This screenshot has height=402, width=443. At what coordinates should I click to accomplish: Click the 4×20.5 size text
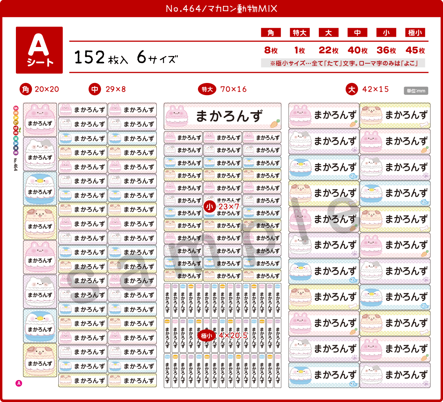click(x=233, y=336)
